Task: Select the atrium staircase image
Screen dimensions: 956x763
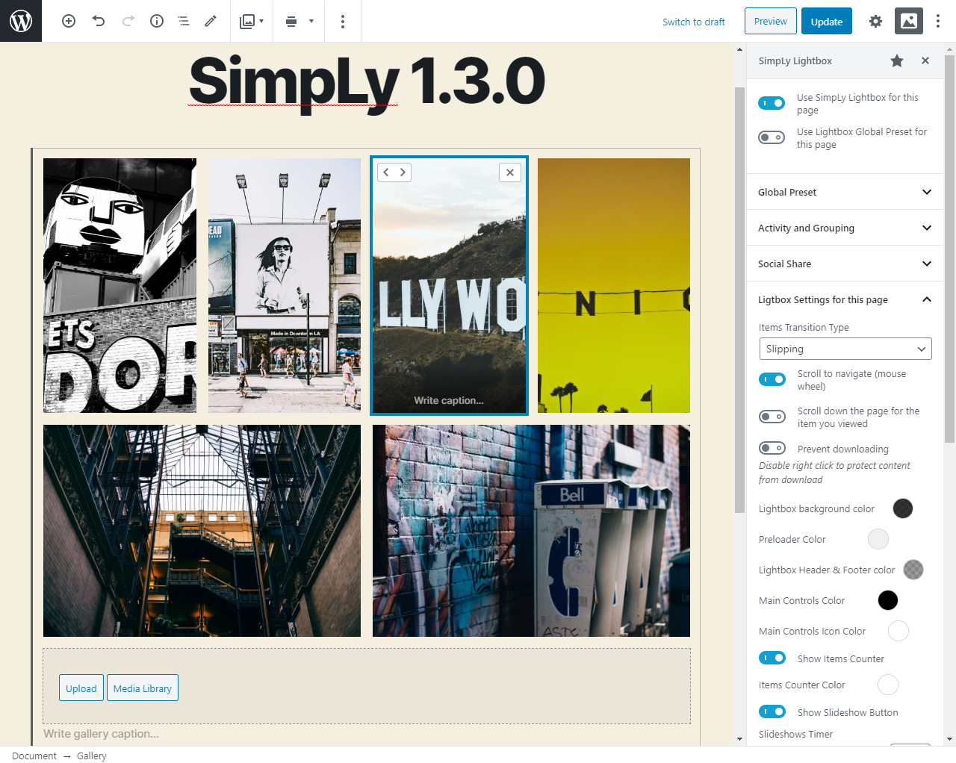Action: coord(202,531)
